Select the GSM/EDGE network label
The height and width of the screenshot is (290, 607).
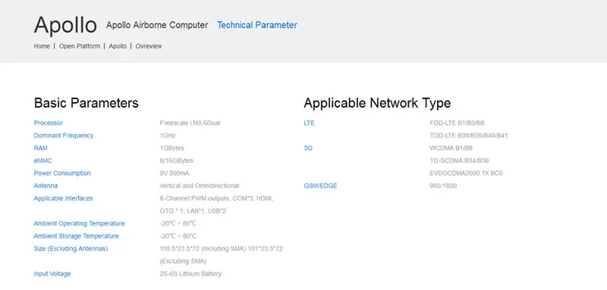(x=320, y=186)
